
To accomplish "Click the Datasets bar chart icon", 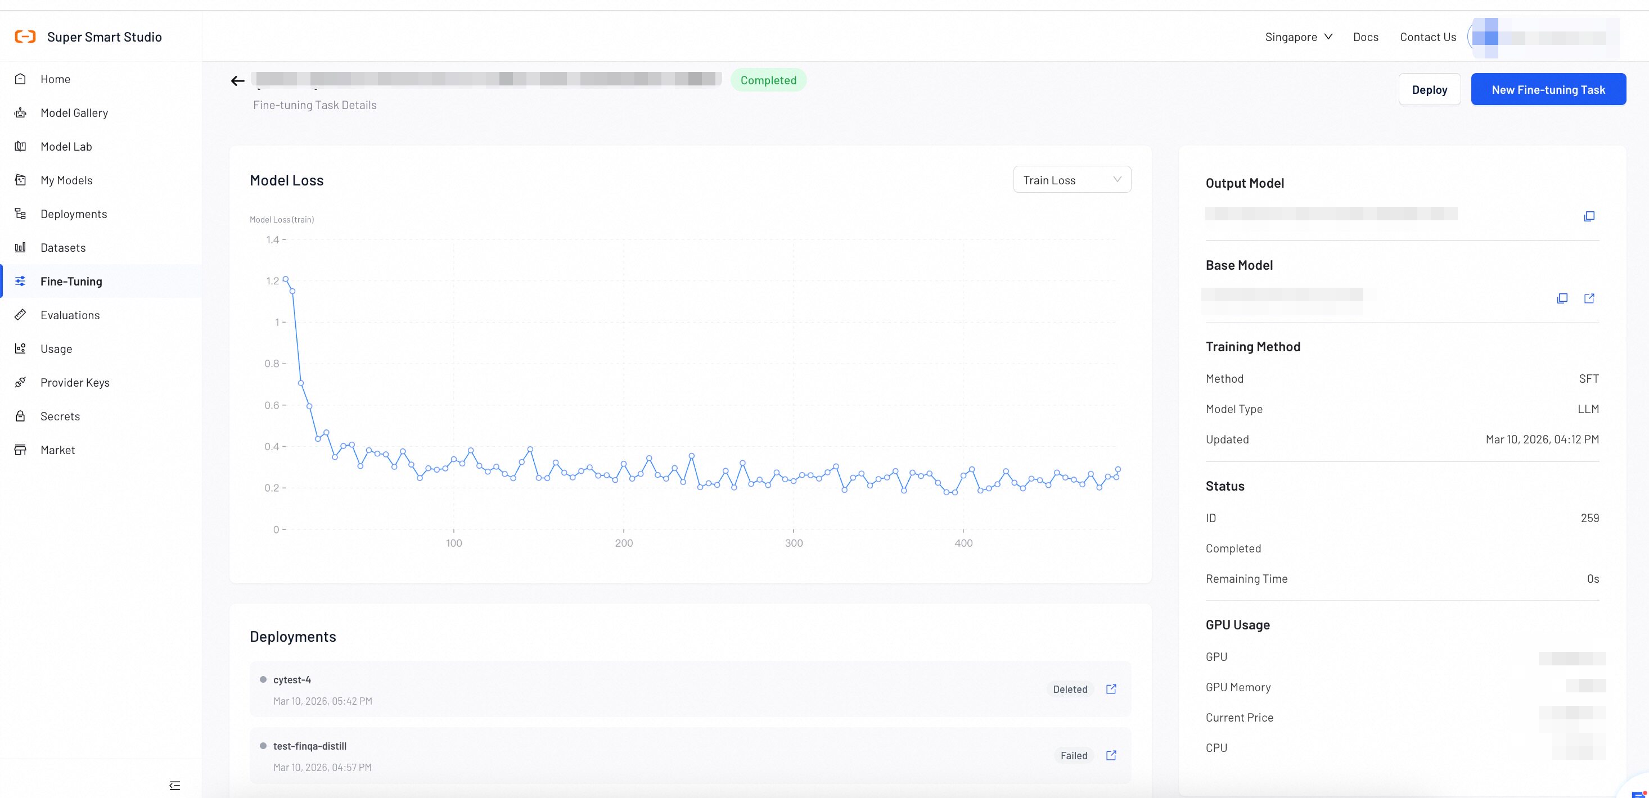I will (20, 247).
